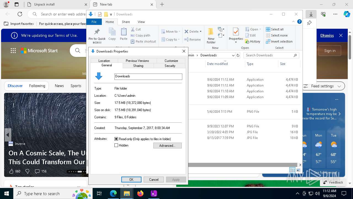Viewport: 353px width, 199px height.
Task: Check the Hidden attribute checkbox
Action: click(x=116, y=145)
